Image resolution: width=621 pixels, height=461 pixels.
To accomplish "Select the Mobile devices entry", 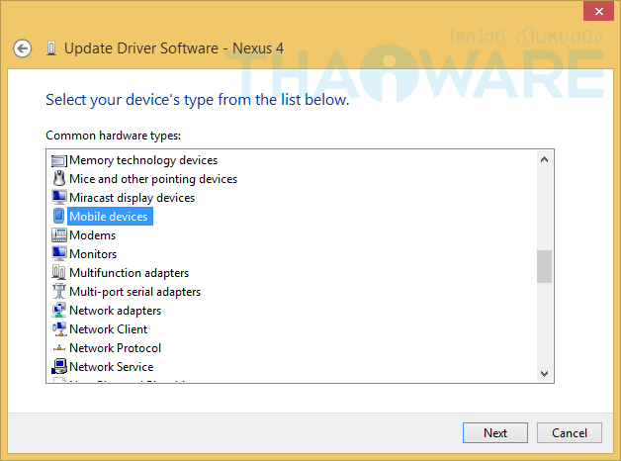I will click(108, 217).
